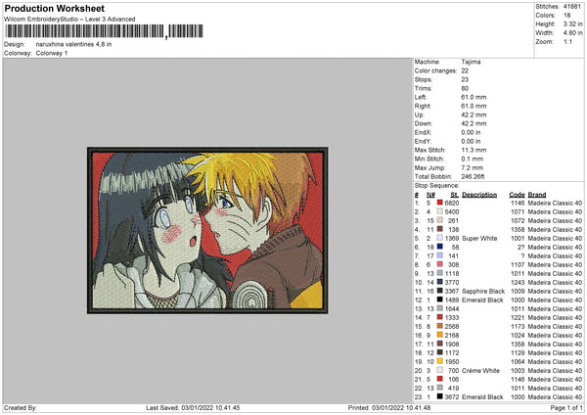Click the dark blue swatch in stop row 10

(440, 282)
